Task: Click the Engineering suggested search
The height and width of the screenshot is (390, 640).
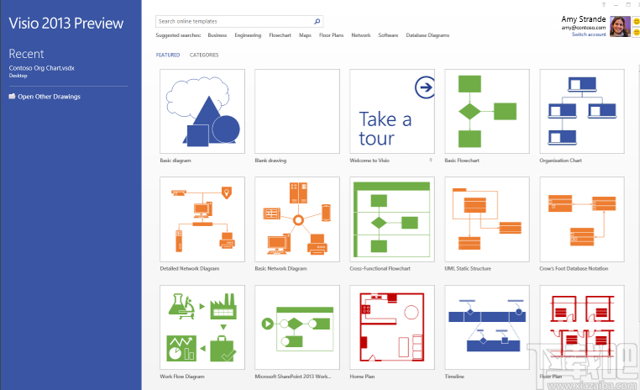Action: (248, 35)
